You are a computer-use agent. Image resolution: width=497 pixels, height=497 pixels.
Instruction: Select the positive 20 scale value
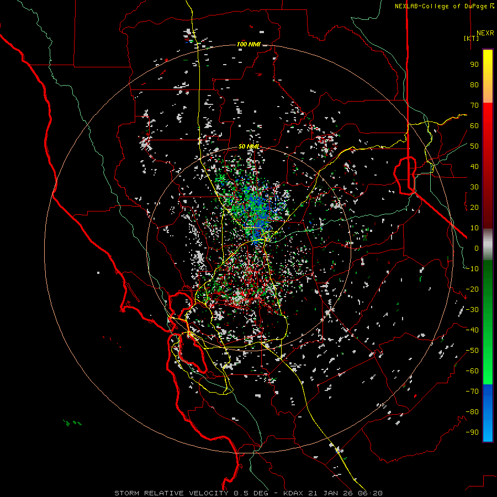pos(474,207)
